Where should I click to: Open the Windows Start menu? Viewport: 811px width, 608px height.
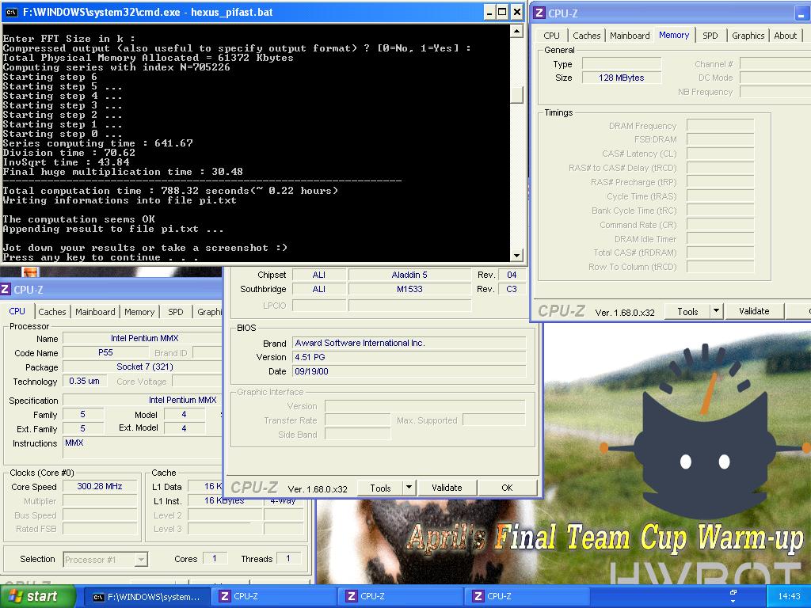(38, 596)
